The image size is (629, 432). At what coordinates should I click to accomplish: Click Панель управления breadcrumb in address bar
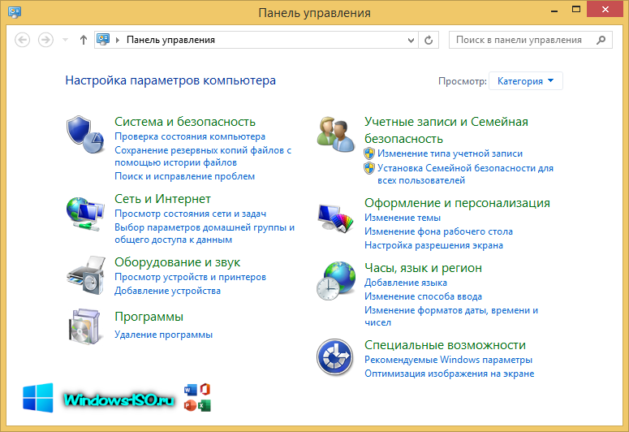171,40
